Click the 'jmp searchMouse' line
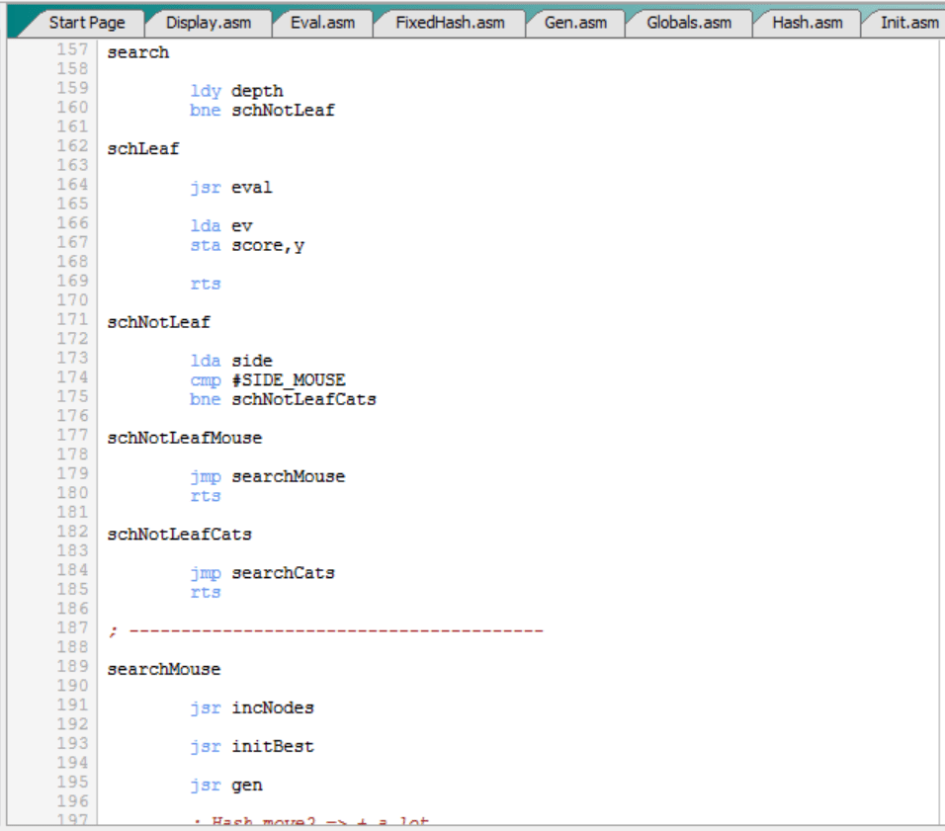 click(x=267, y=476)
